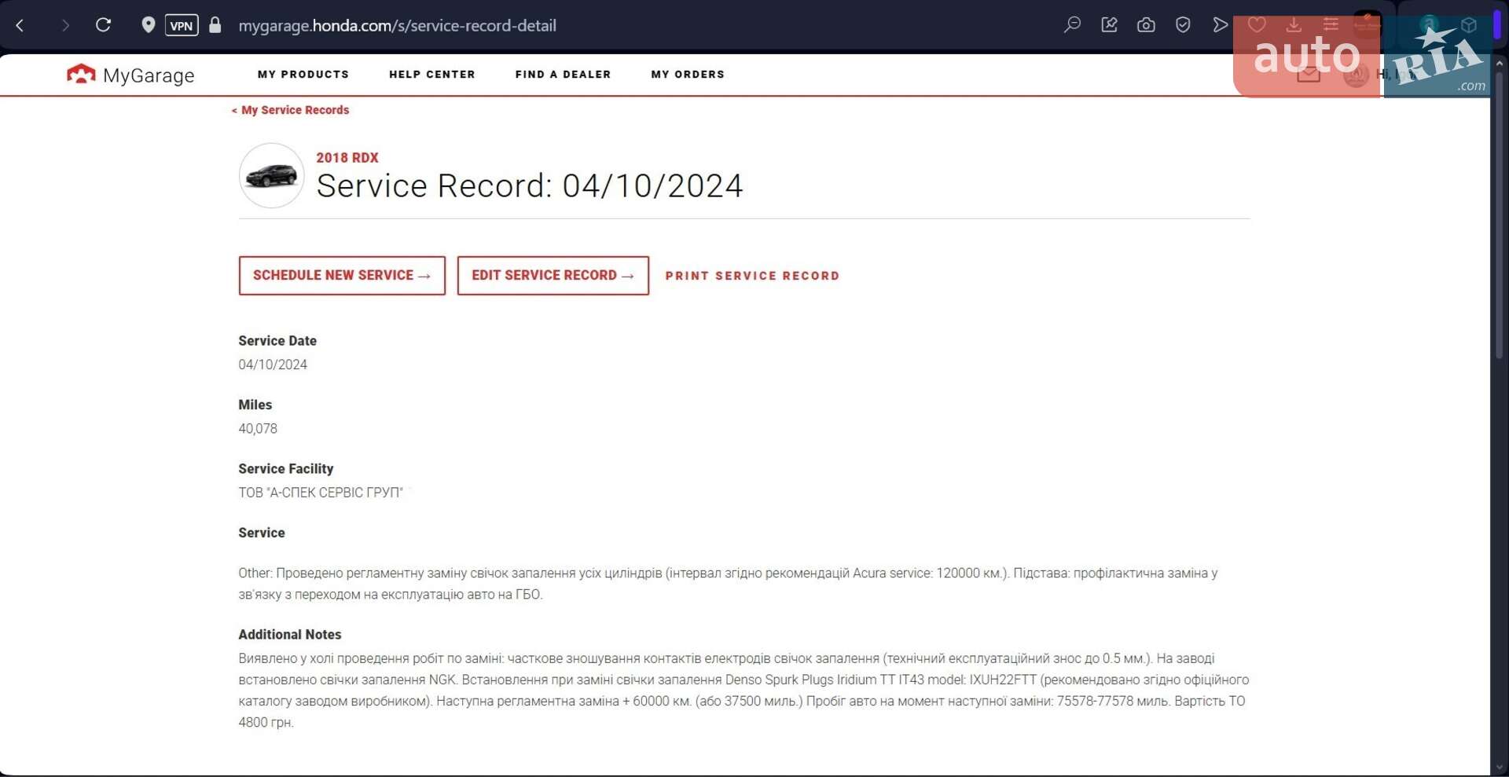Click the Service Record: 04/10/2024 heading
This screenshot has height=777, width=1509.
530,186
